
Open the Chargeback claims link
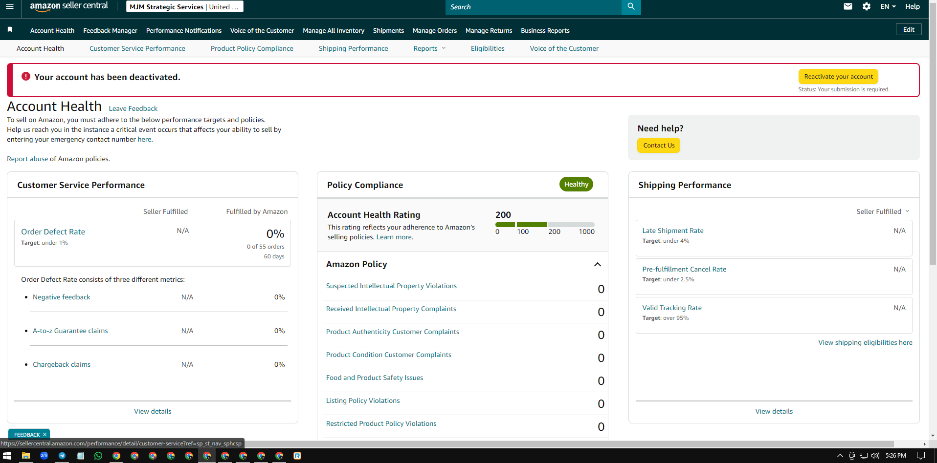(62, 364)
